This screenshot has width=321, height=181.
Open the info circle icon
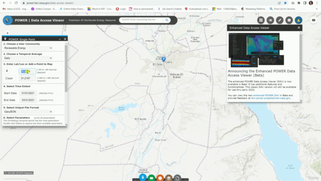[x=289, y=20]
